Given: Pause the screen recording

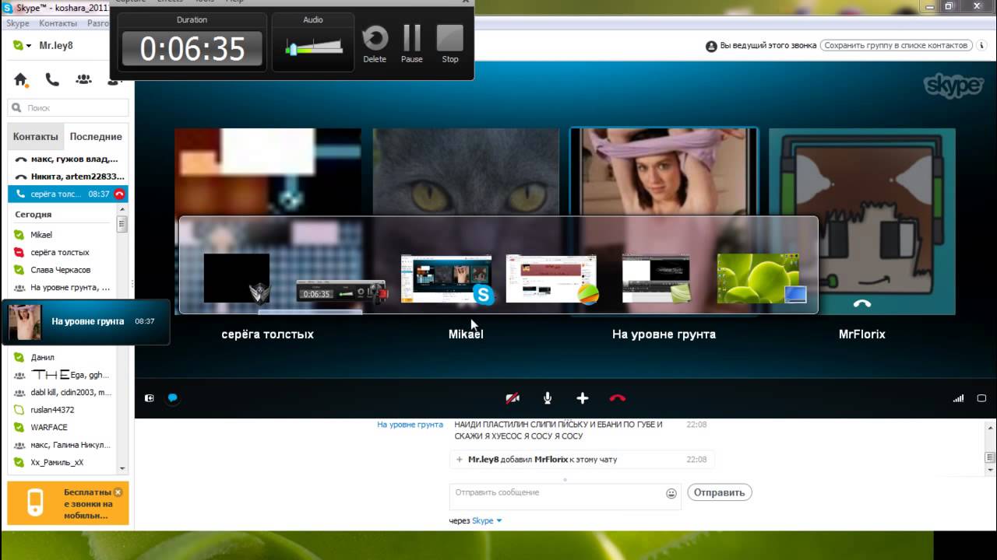Looking at the screenshot, I should (412, 44).
